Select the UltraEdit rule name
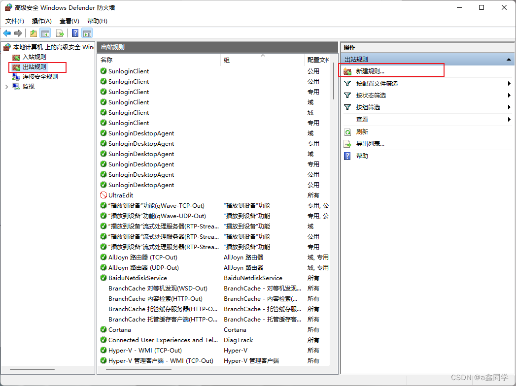 point(121,195)
